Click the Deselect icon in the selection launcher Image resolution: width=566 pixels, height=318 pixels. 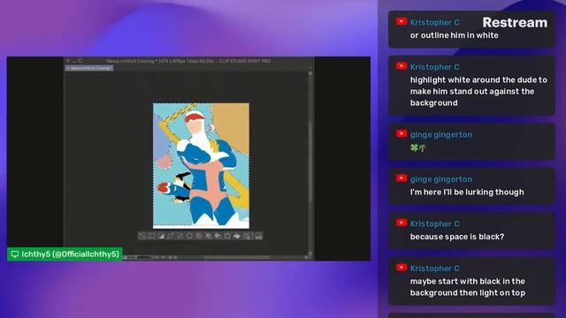click(x=141, y=236)
